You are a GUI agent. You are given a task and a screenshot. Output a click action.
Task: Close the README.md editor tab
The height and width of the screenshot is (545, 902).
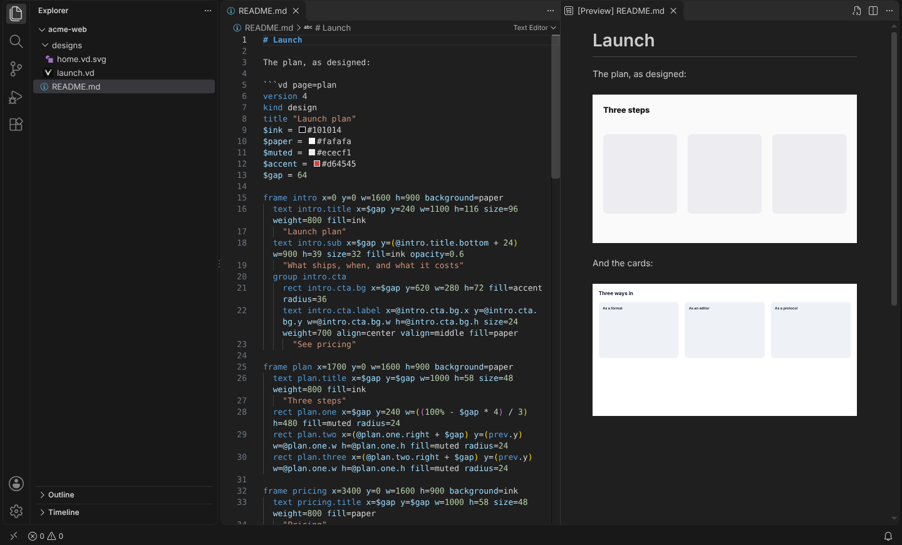(x=296, y=11)
